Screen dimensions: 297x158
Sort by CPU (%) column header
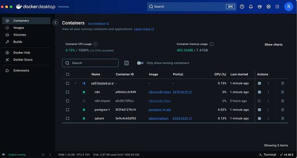coord(220,74)
